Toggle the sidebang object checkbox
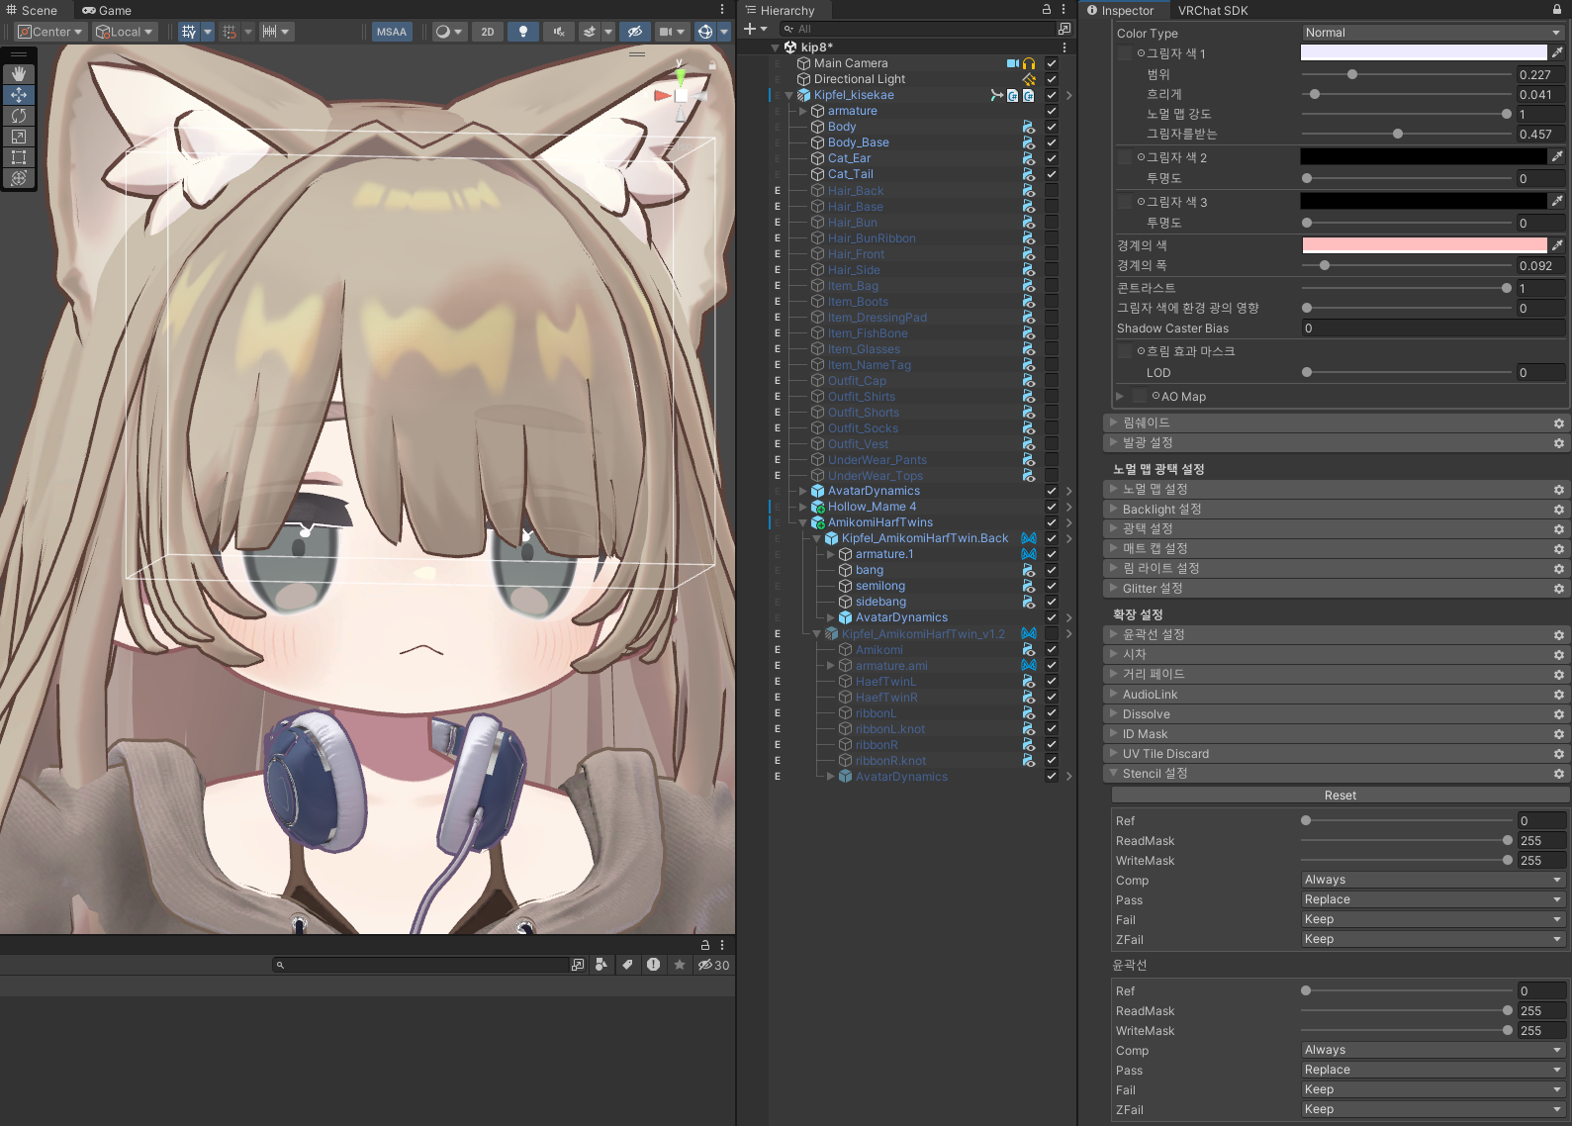The image size is (1572, 1126). tap(1052, 602)
